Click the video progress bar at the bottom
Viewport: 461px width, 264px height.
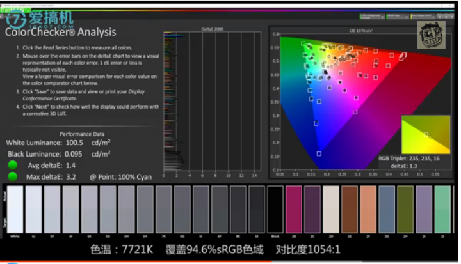229,261
